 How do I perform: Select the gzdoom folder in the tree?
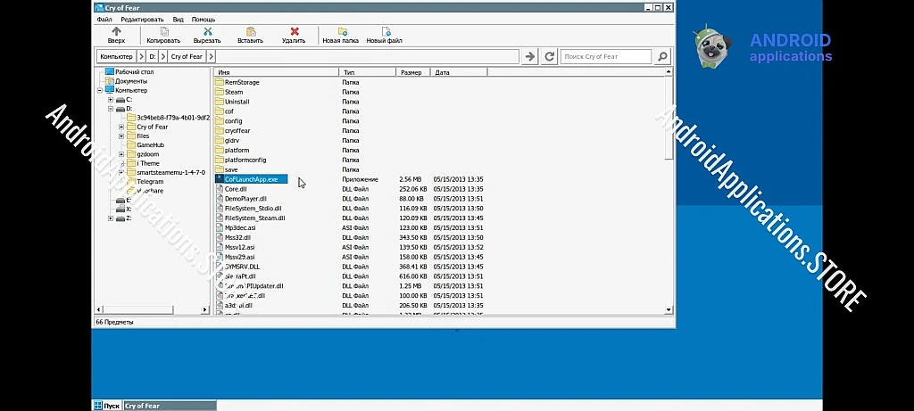click(149, 154)
